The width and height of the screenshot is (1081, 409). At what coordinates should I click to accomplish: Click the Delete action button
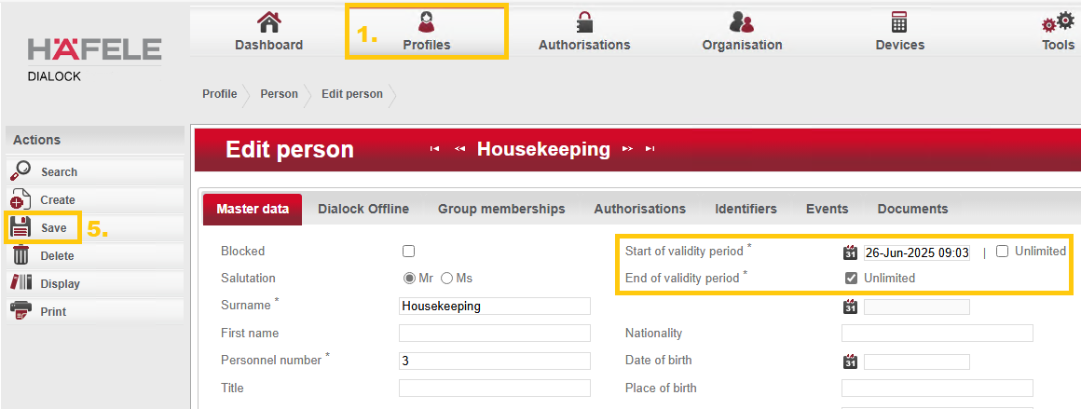56,255
